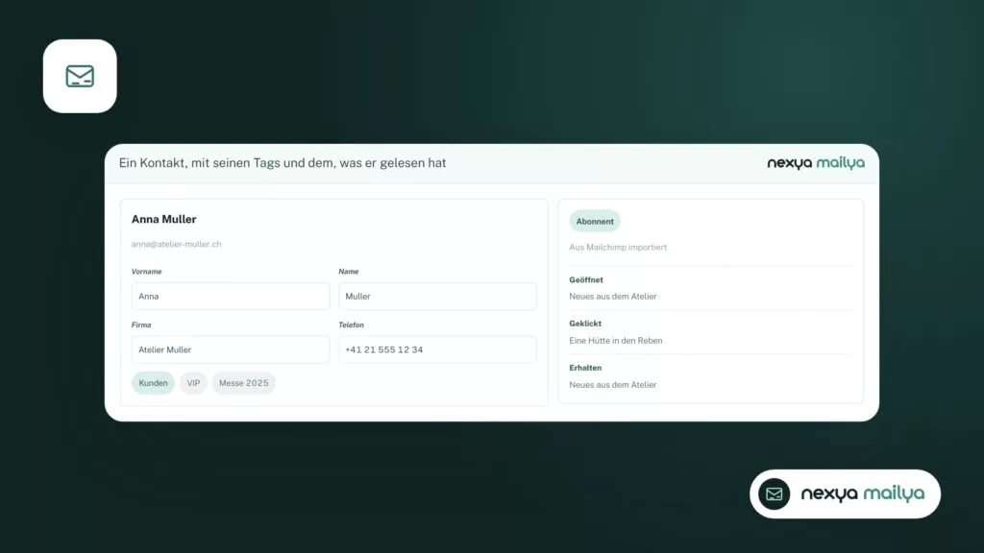
Task: Focus the Vorname field containing Anna
Action: tap(231, 296)
